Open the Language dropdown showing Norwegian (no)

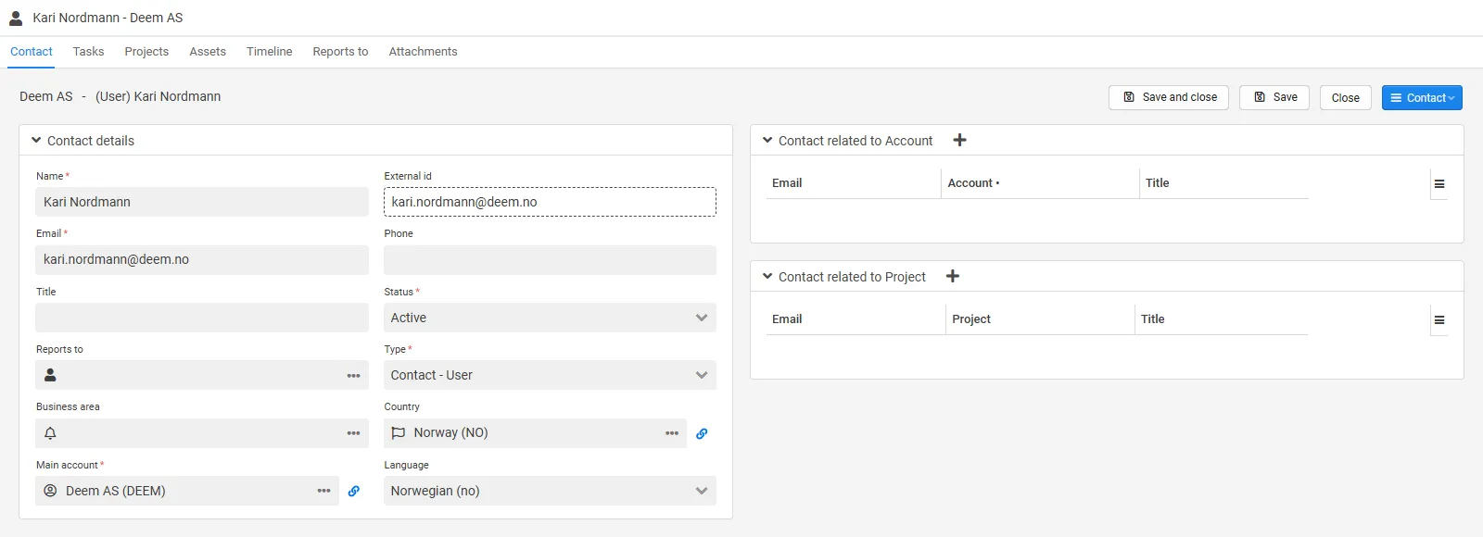tap(550, 491)
